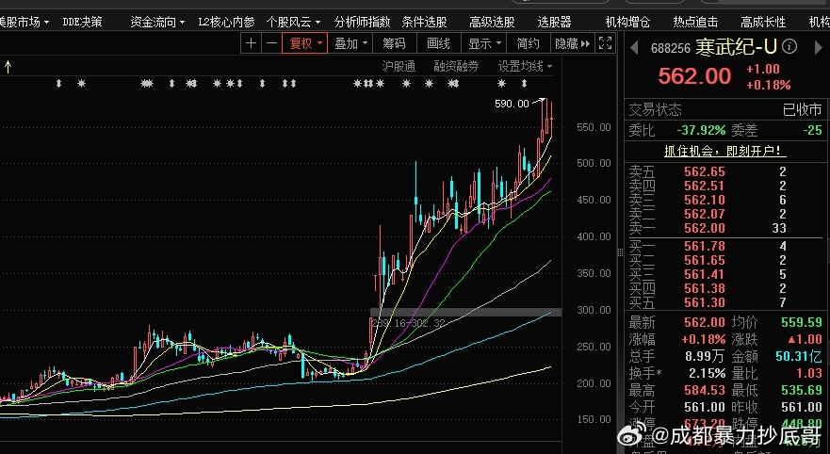The width and height of the screenshot is (830, 454).
Task: Click 隐藏 to hide the side panel
Action: coord(572,43)
